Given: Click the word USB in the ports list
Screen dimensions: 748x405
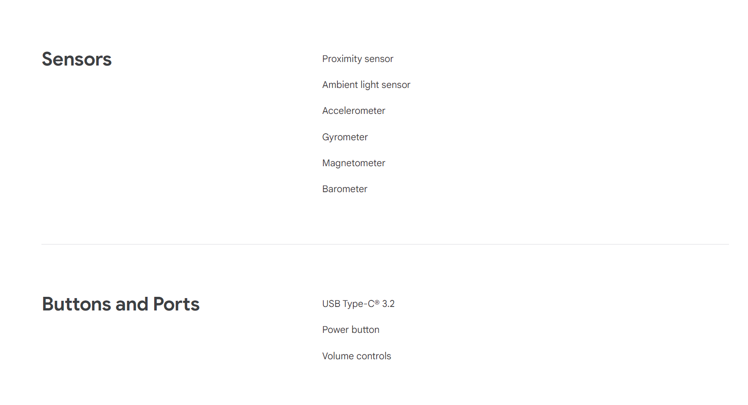Looking at the screenshot, I should pos(331,304).
